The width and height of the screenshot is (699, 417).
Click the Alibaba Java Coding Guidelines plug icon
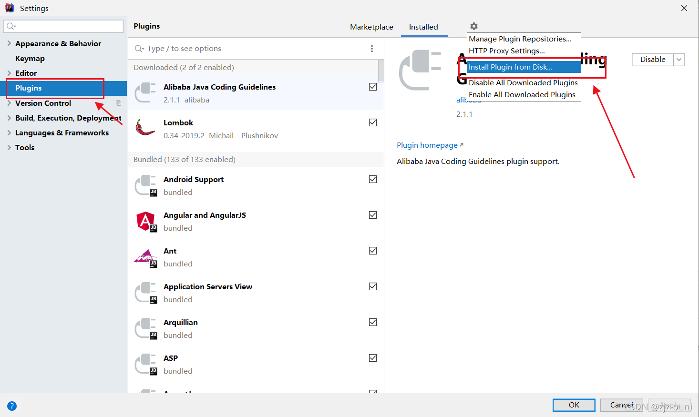point(145,93)
